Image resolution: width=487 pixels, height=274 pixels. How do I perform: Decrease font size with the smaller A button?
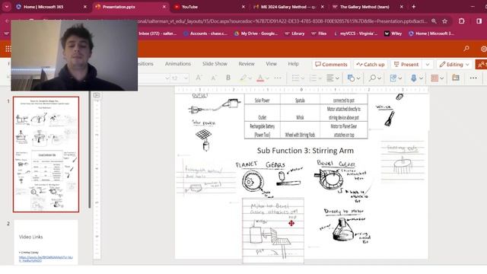click(213, 78)
